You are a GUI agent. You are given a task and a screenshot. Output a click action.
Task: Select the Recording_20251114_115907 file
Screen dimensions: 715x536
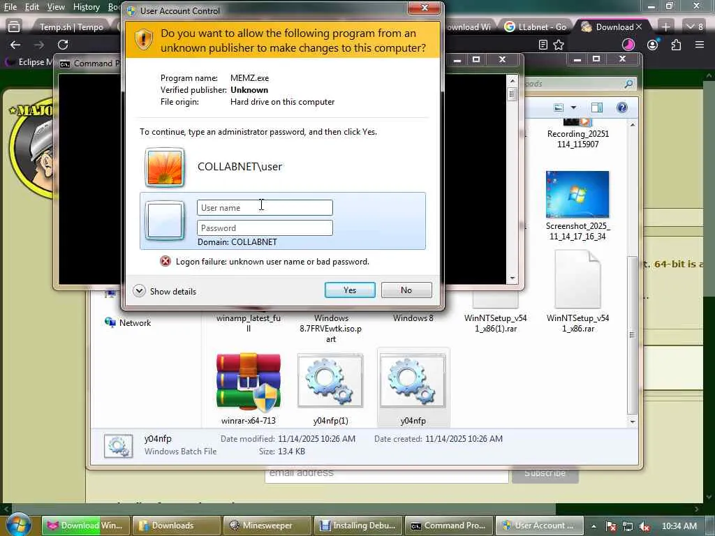pyautogui.click(x=577, y=134)
